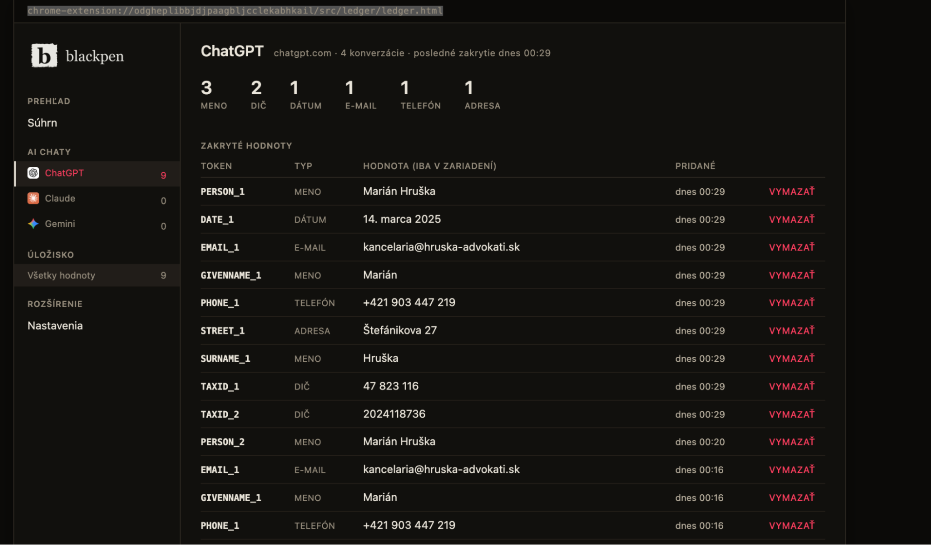931x545 pixels.
Task: Click VYMAZAŤ for EMAIL_1 added at 00:16
Action: click(x=792, y=470)
